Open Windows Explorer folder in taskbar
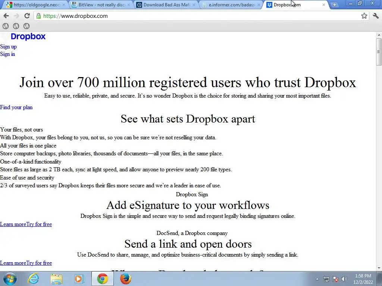Image resolution: width=382 pixels, height=286 pixels. coord(56,279)
